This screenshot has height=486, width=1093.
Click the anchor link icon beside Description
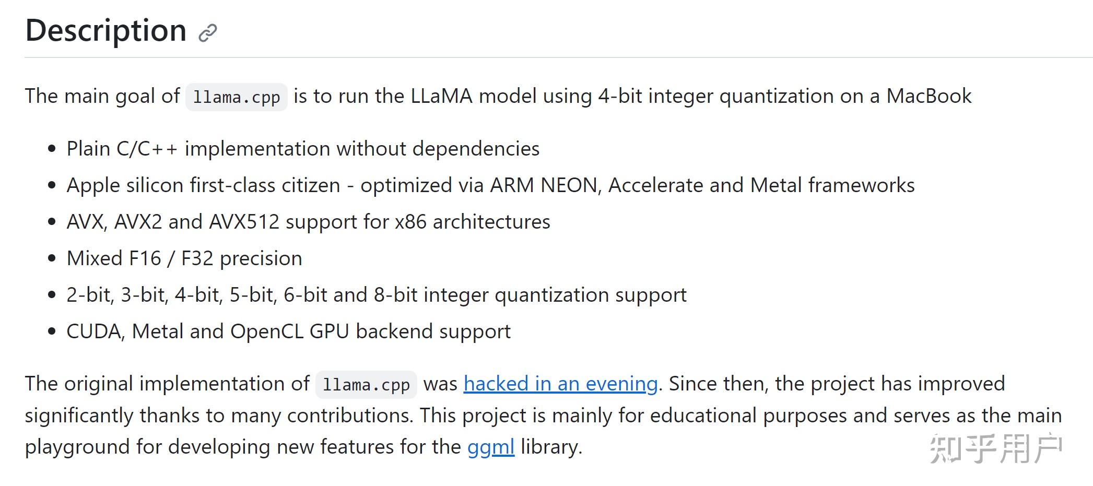point(207,33)
